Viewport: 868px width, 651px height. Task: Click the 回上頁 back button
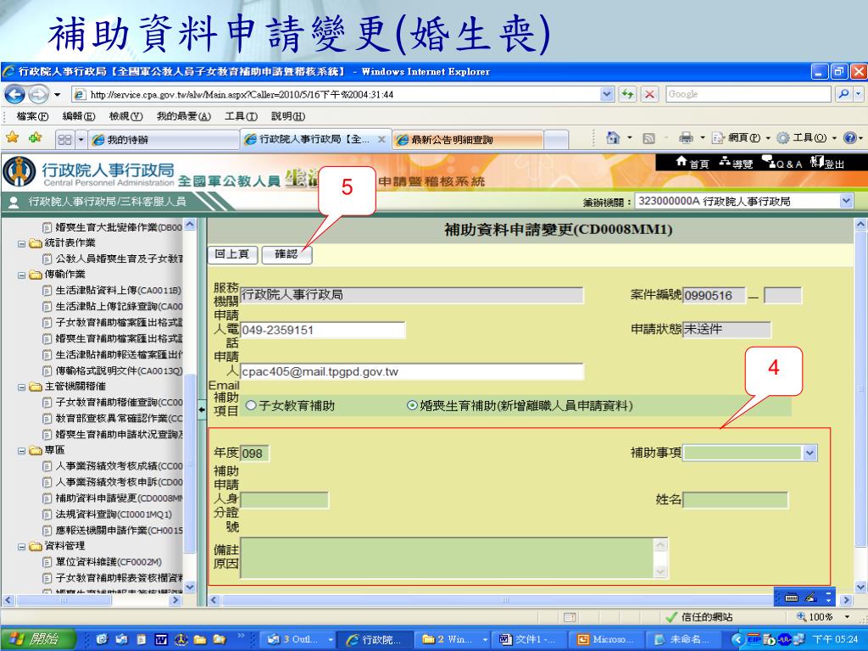coord(232,253)
